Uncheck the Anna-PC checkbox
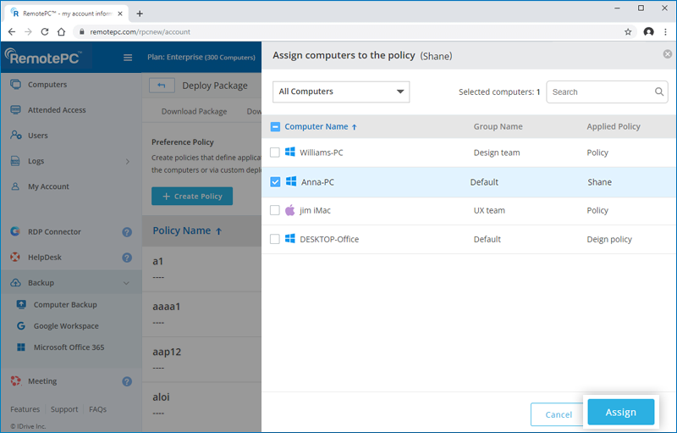677x433 pixels. click(275, 182)
